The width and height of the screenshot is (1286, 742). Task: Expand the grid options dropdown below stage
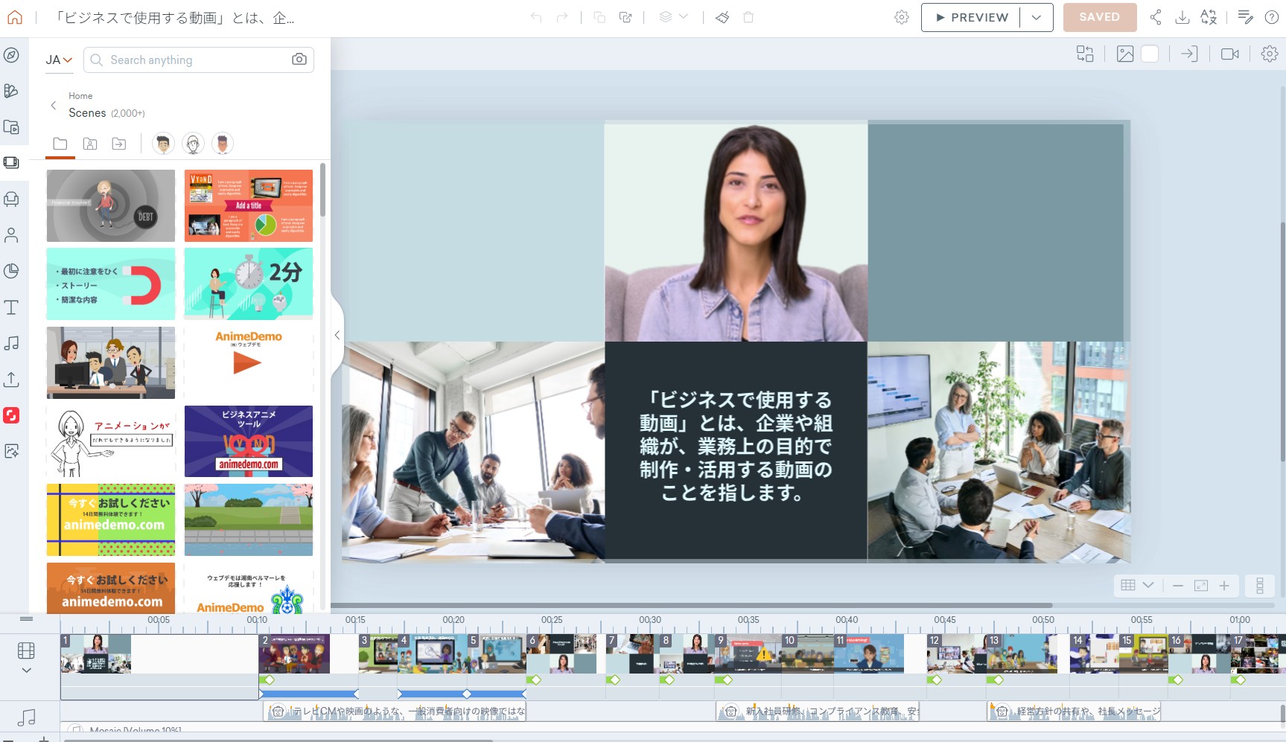click(x=1148, y=585)
